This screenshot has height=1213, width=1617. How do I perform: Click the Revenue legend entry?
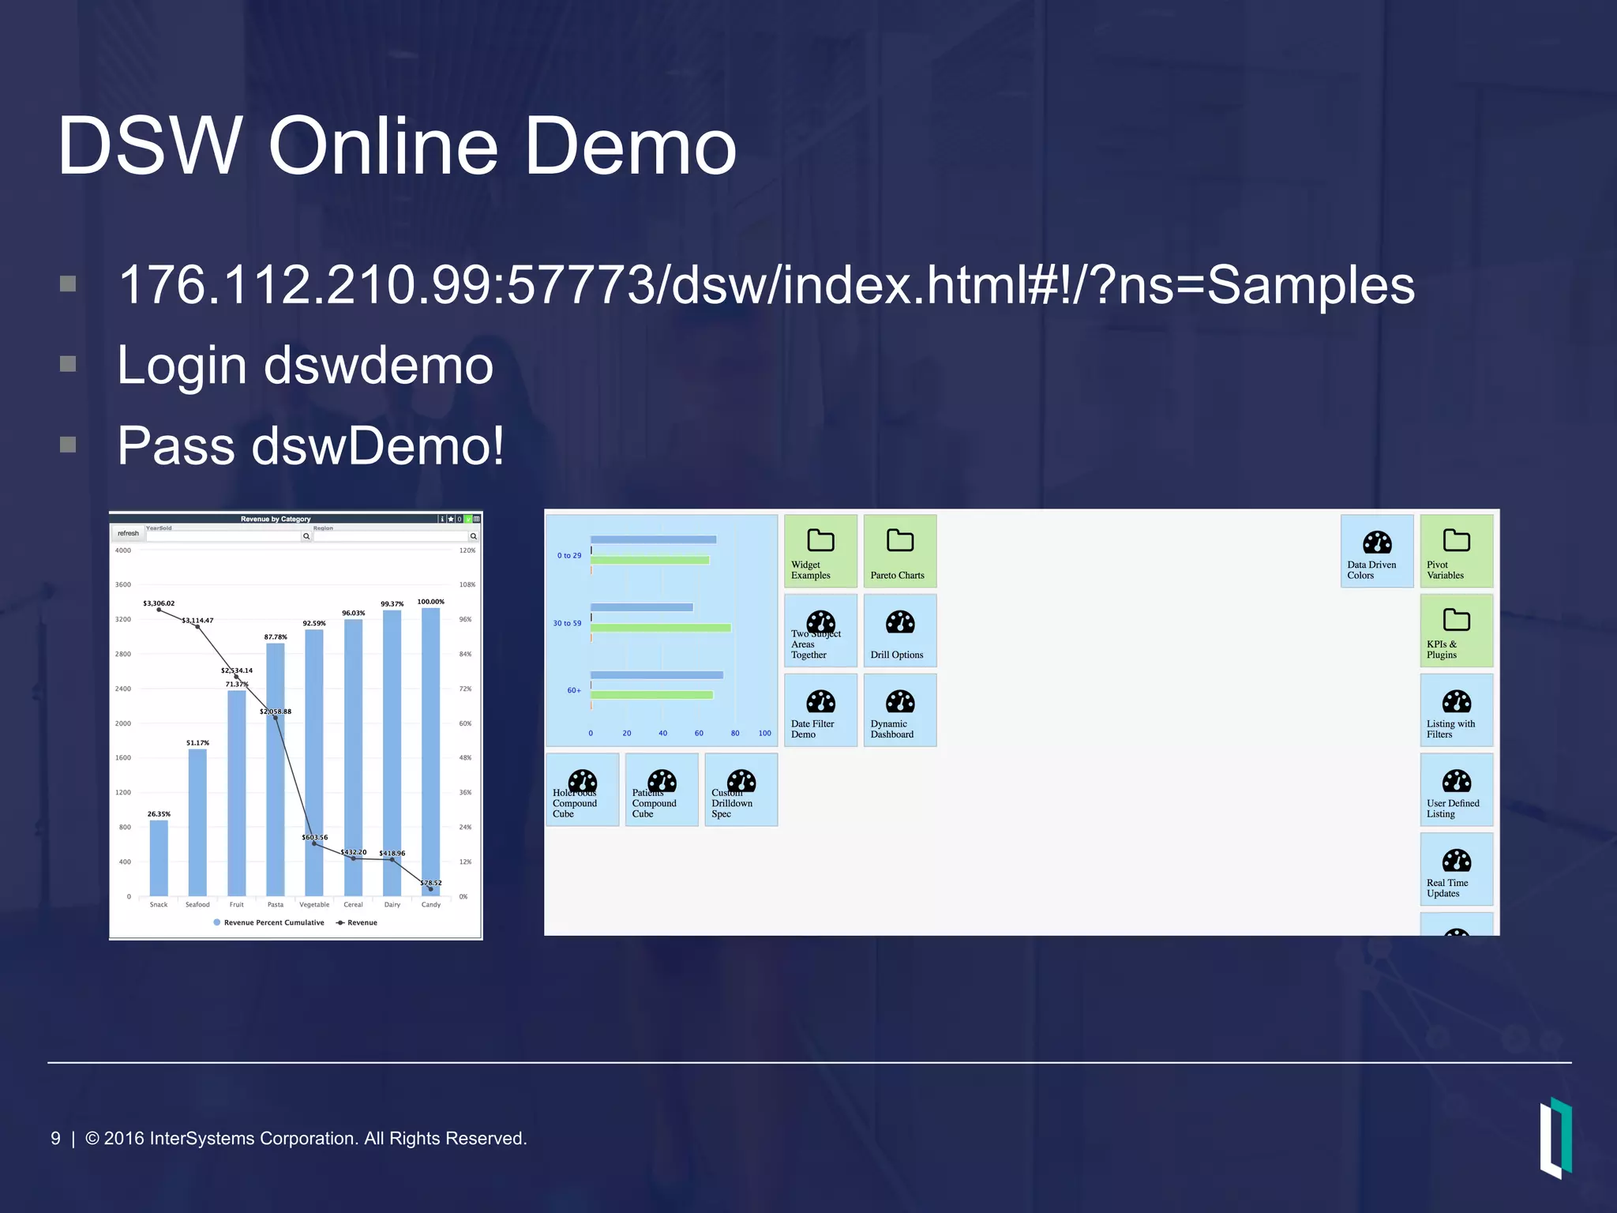[357, 922]
